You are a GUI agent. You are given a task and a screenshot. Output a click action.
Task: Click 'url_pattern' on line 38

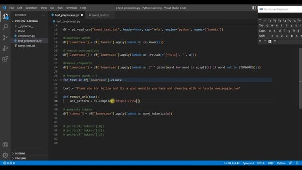[79, 101]
